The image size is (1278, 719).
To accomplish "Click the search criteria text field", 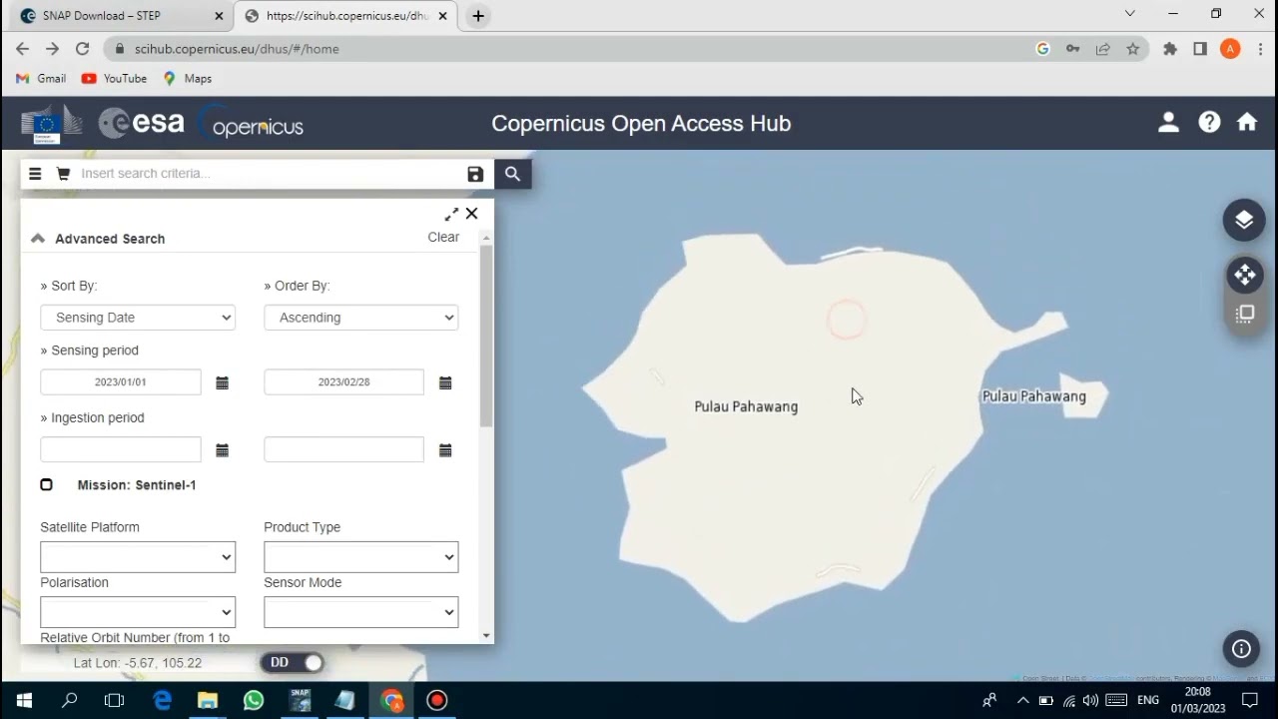I will (268, 174).
